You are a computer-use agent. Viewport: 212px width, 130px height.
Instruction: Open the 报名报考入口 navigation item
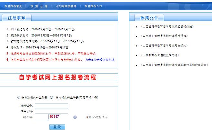click(93, 6)
